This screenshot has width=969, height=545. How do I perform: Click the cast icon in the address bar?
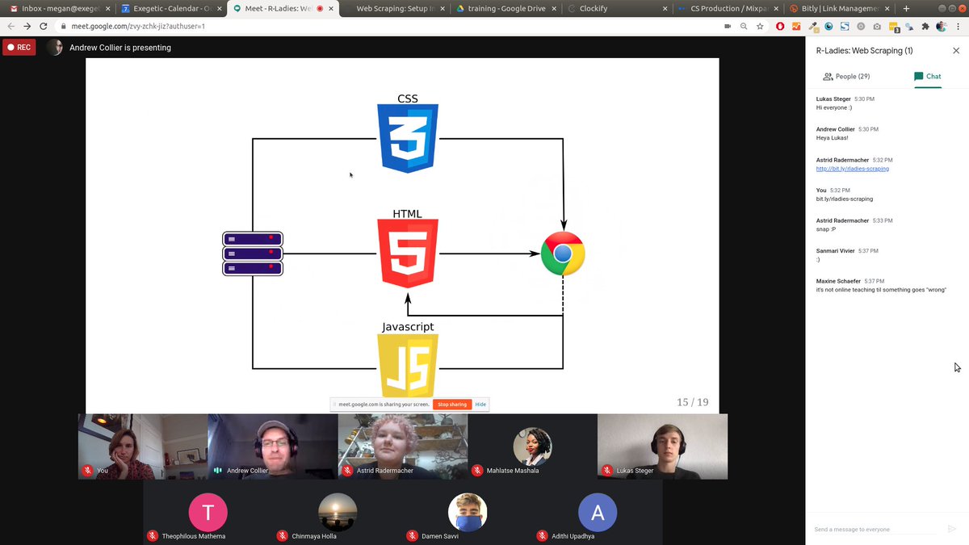(x=727, y=26)
